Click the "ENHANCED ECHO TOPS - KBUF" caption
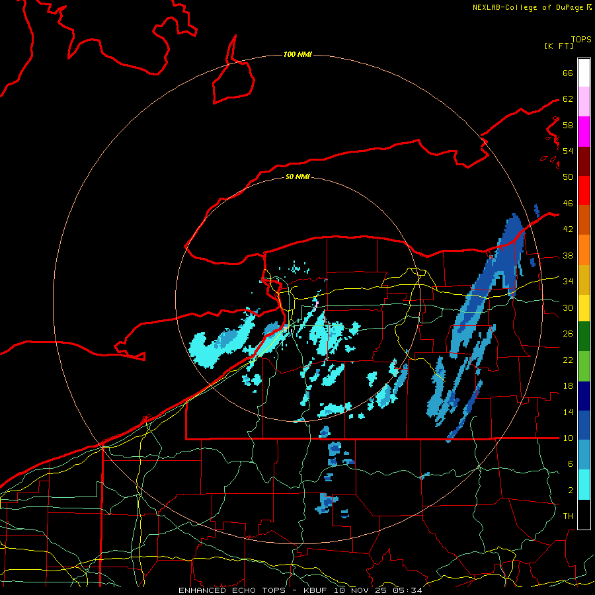The height and width of the screenshot is (595, 595). 255,590
